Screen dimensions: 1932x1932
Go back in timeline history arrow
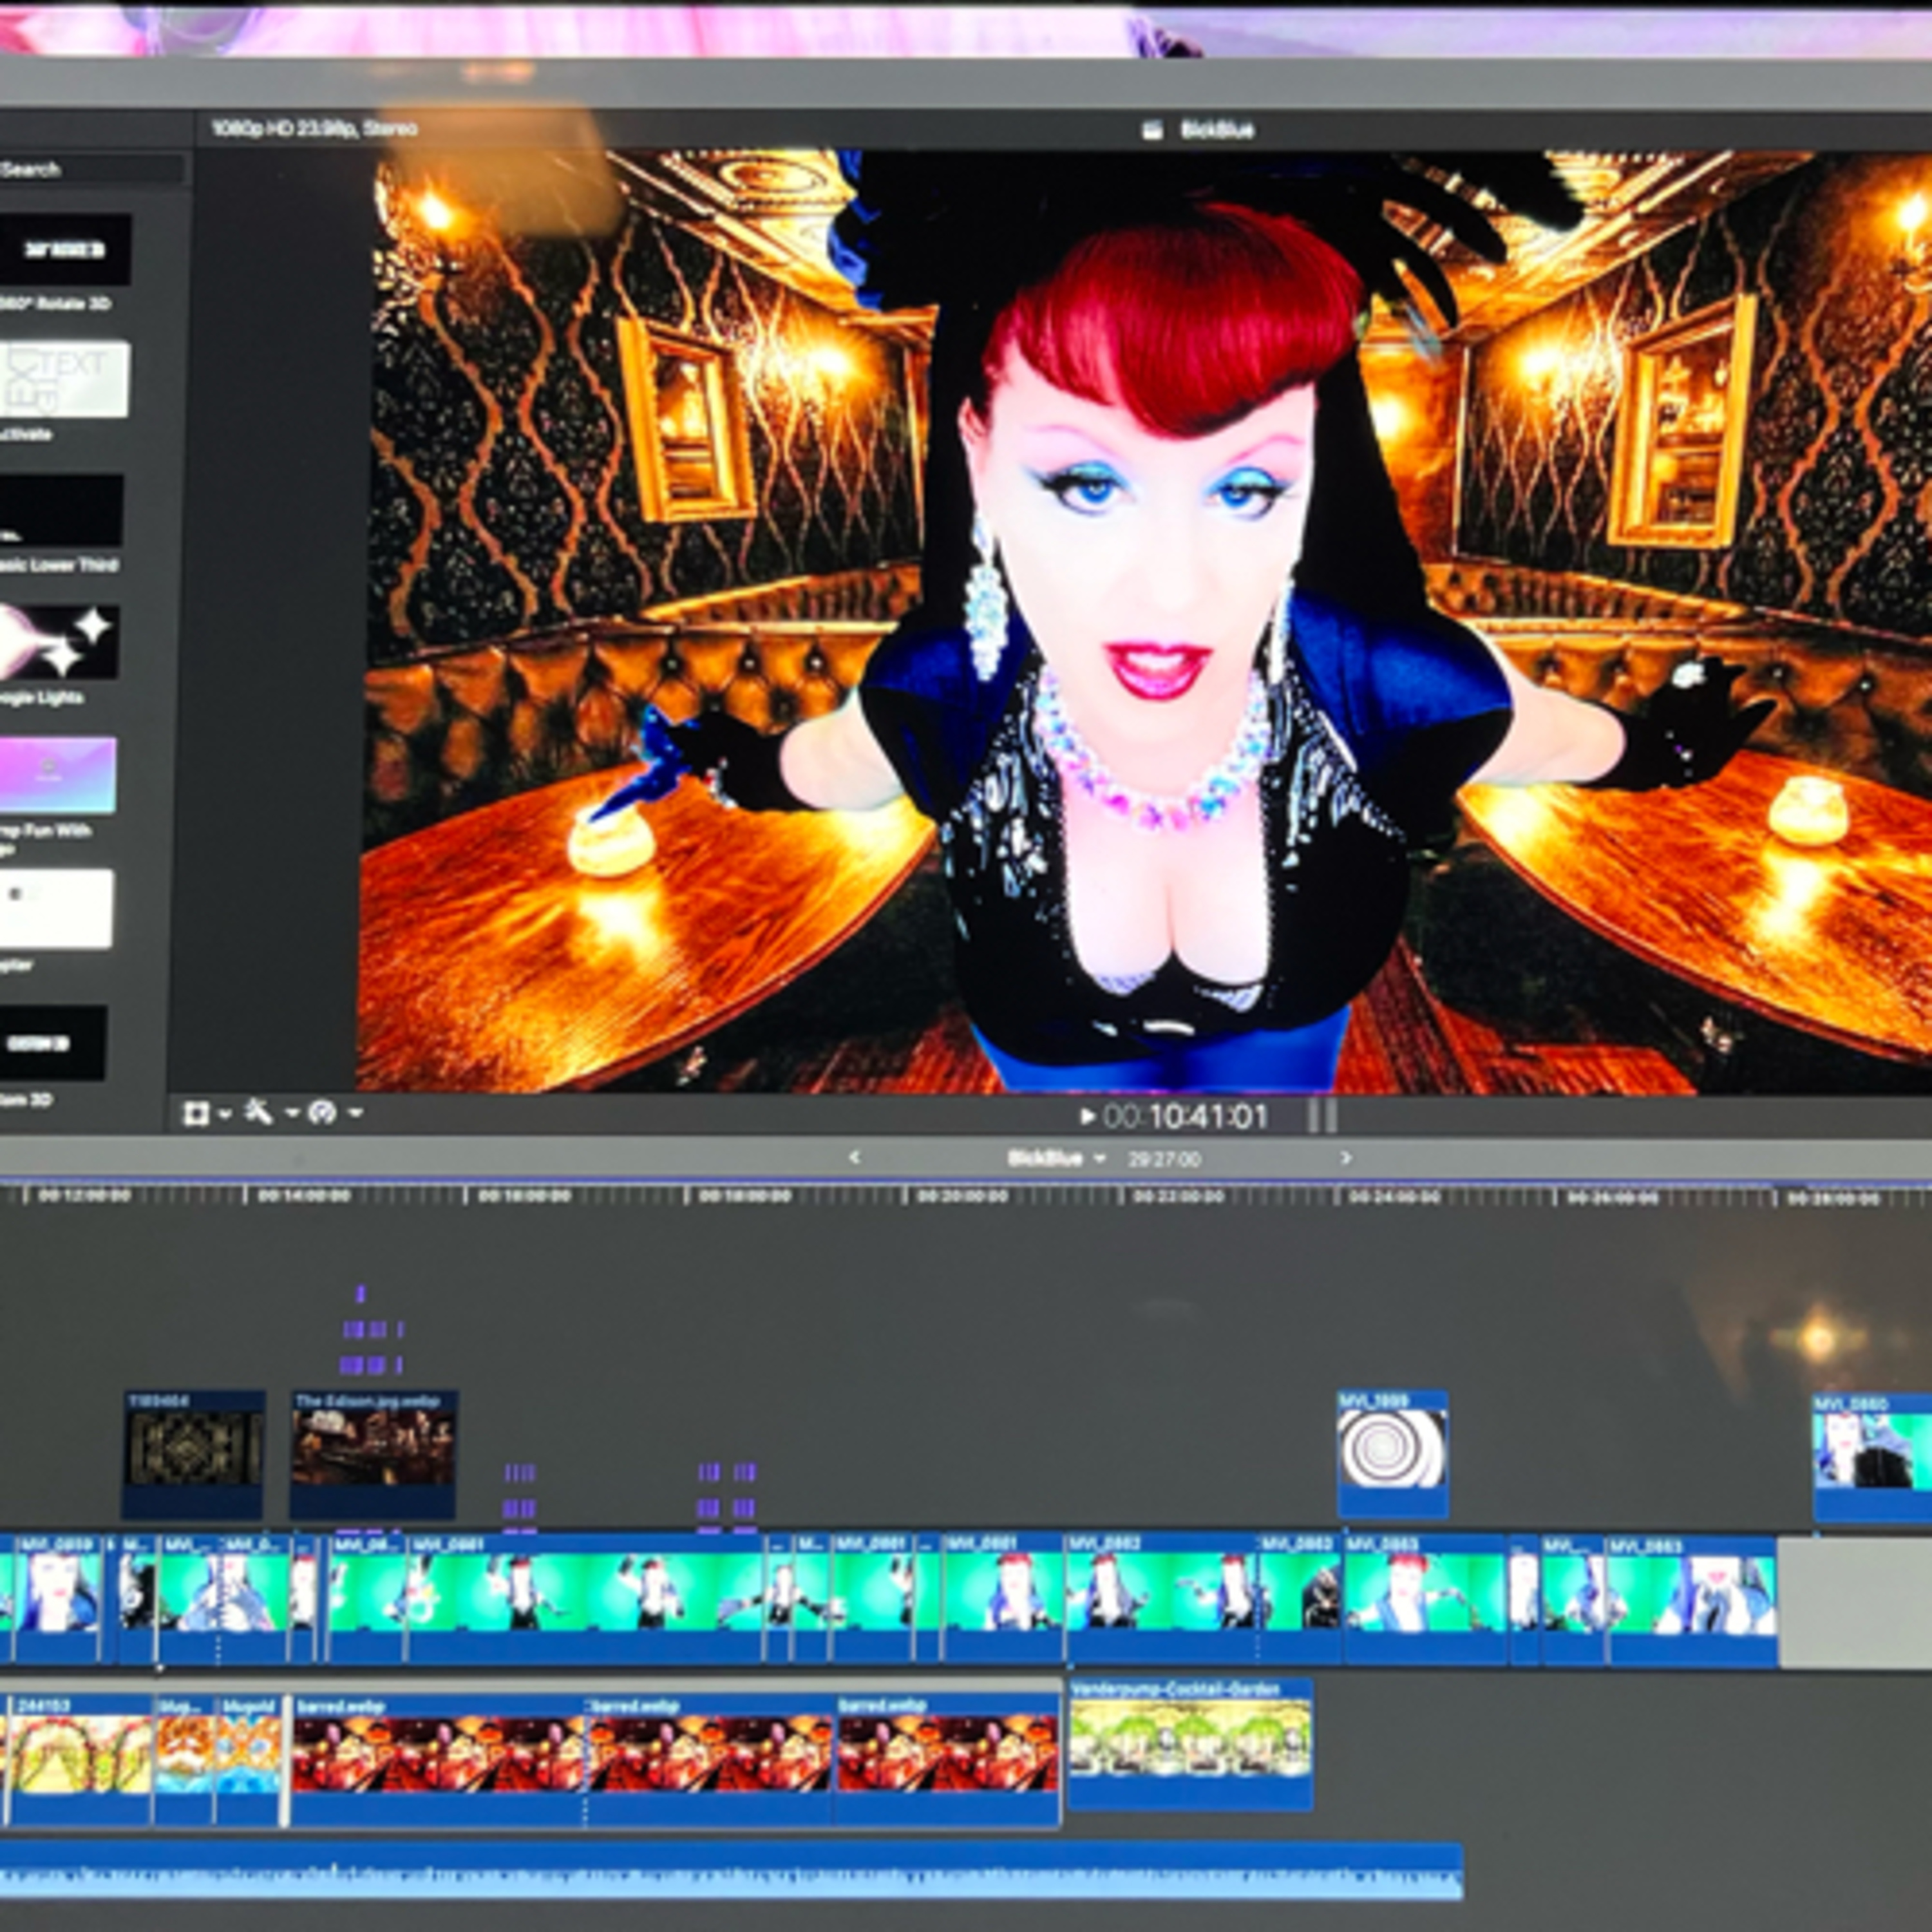click(854, 1157)
